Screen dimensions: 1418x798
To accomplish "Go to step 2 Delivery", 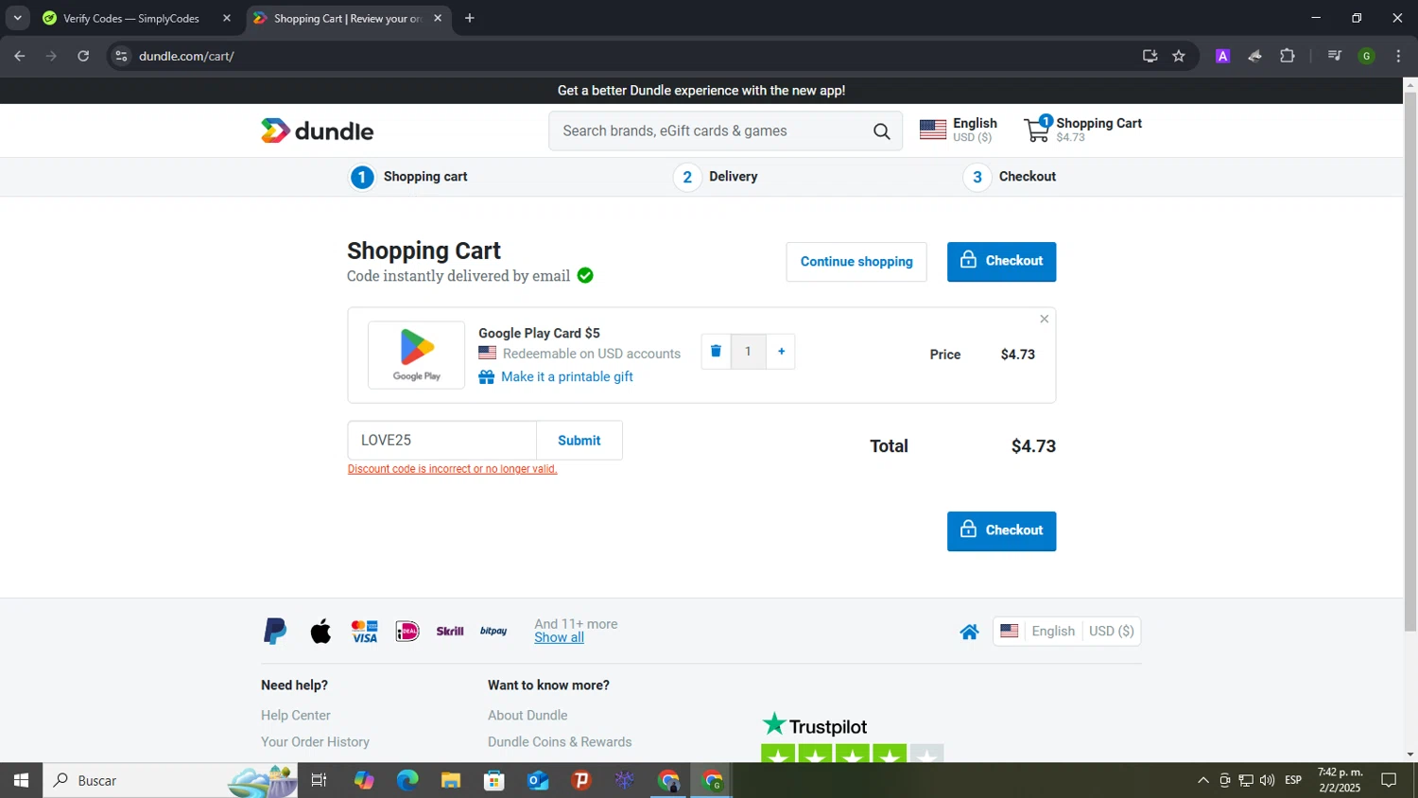I will pos(716,177).
